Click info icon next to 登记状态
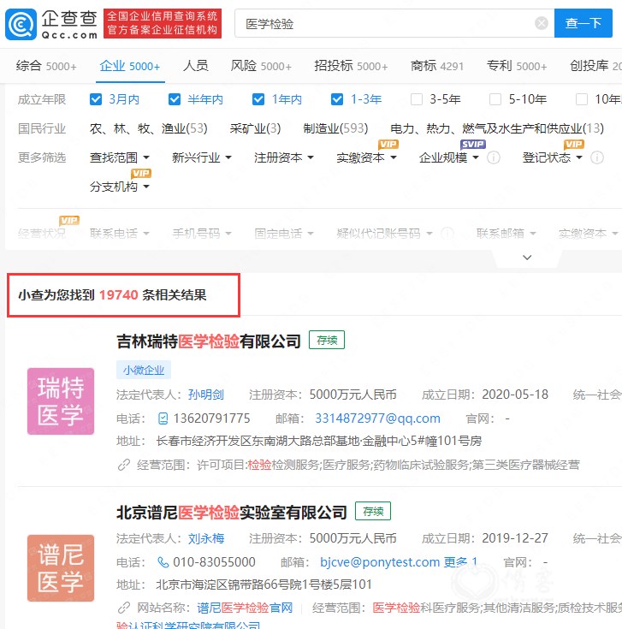 click(597, 157)
